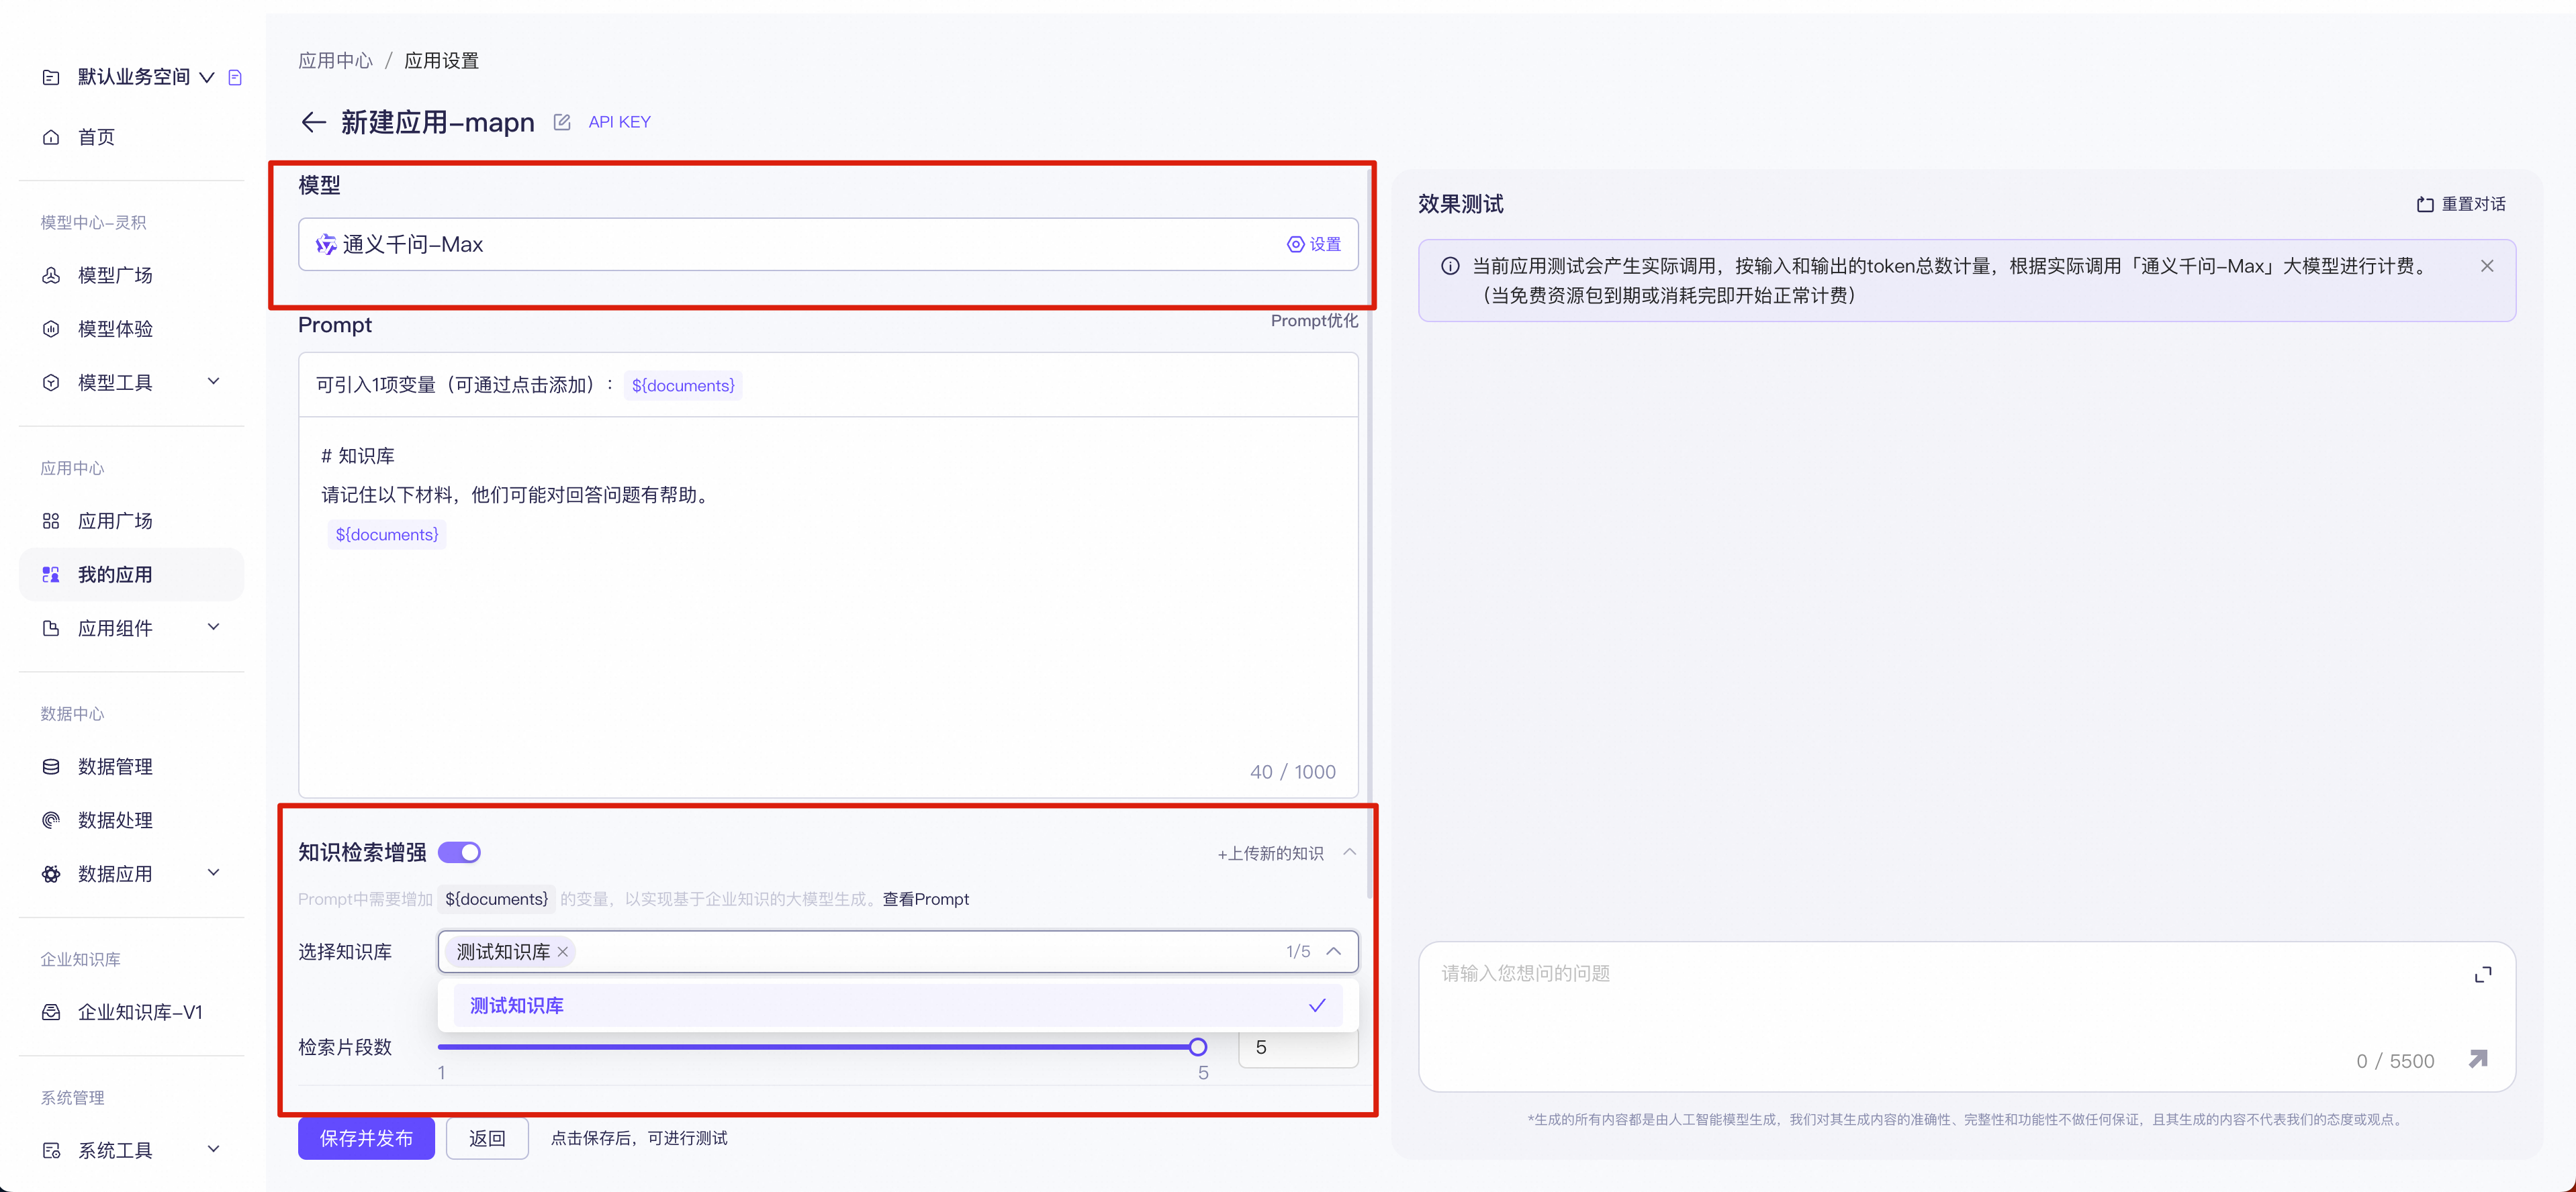Collapse the 选择知识库 dropdown arrow

(x=1333, y=951)
